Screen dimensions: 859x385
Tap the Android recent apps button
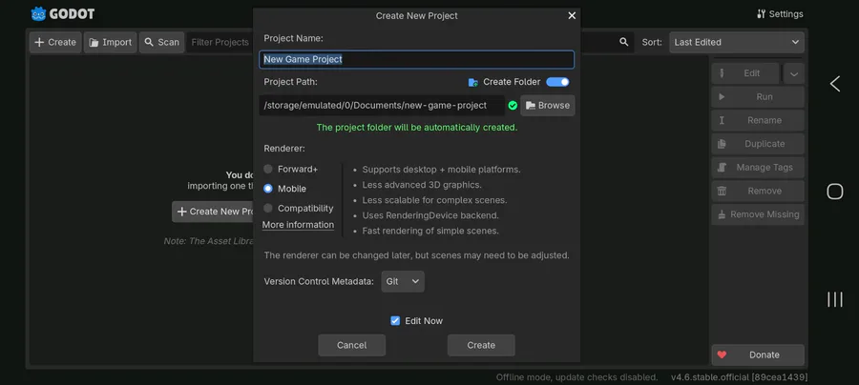coord(834,299)
